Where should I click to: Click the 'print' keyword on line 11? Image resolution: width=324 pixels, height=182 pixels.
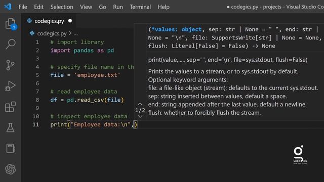59,125
